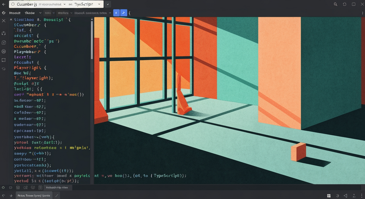Click 'TypeScript' text in the address field
The height and width of the screenshot is (199, 365).
coord(84,4)
